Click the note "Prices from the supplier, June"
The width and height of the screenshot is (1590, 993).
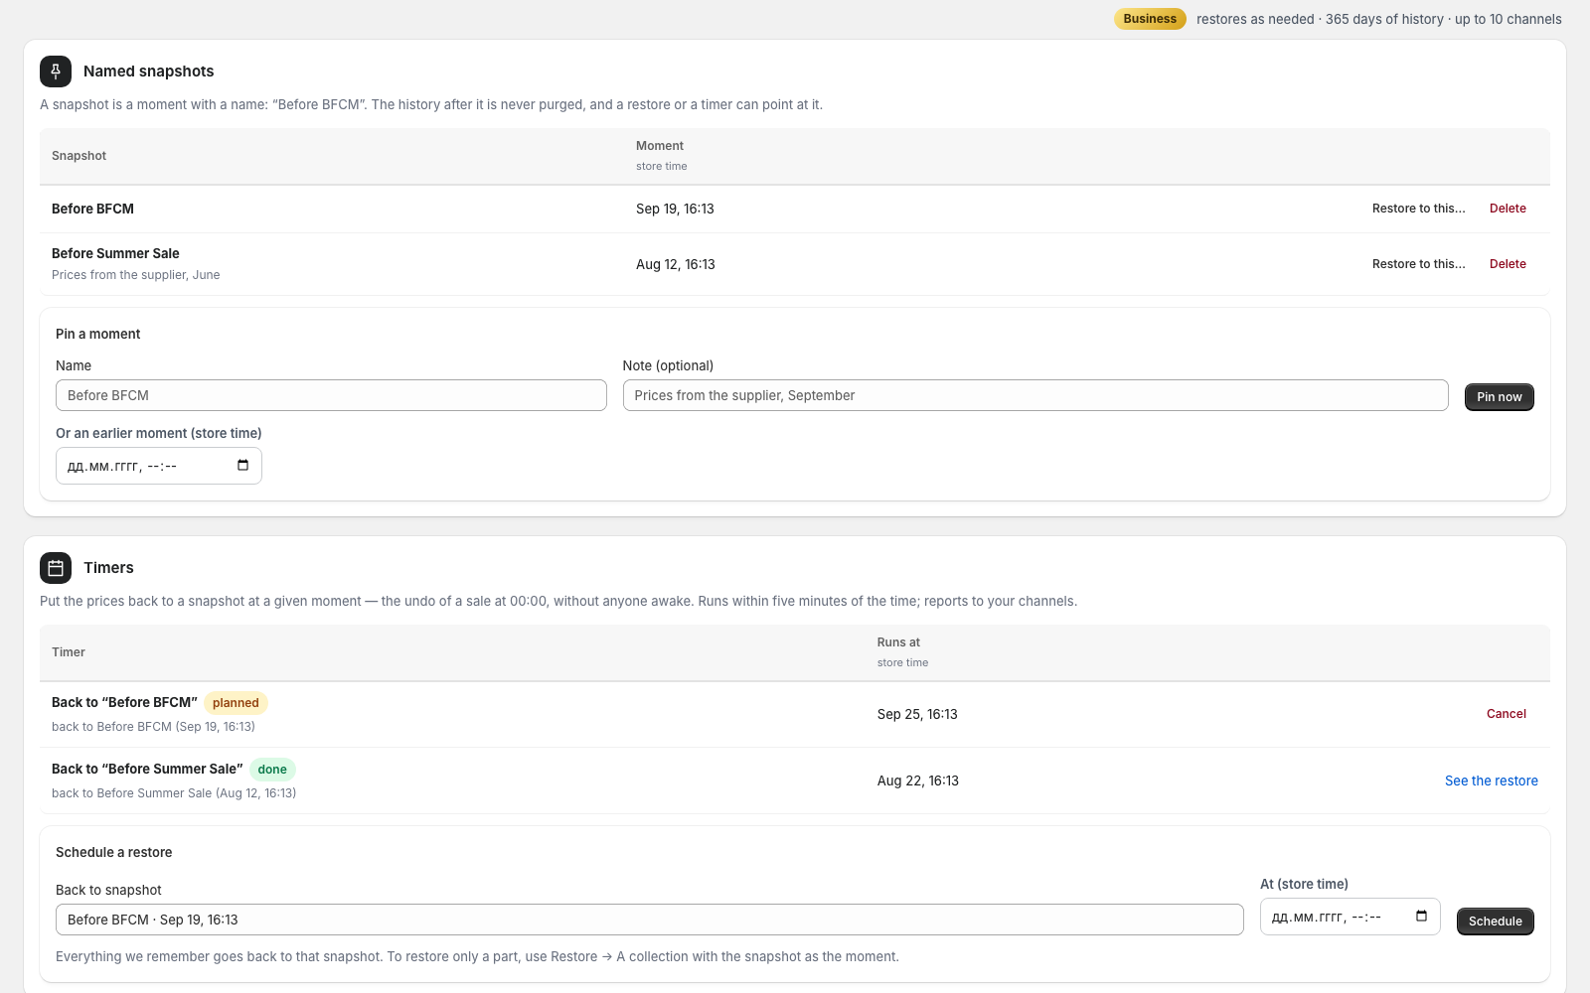tap(136, 275)
